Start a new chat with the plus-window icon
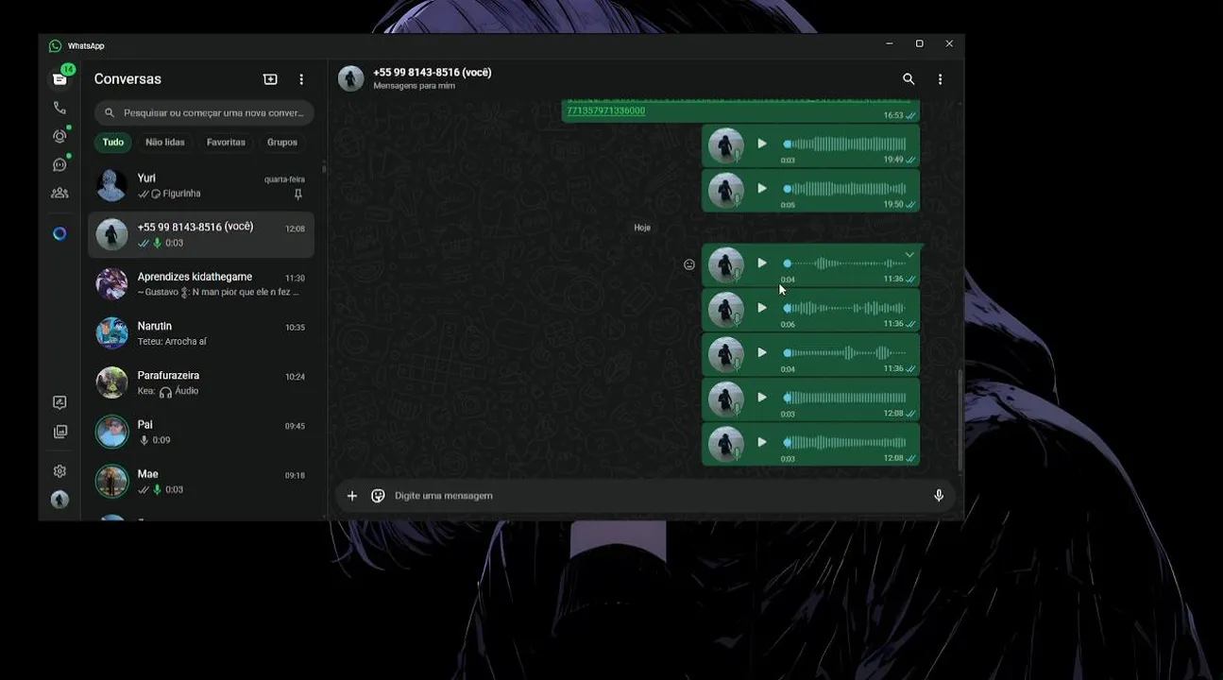Viewport: 1223px width, 680px height. click(270, 79)
